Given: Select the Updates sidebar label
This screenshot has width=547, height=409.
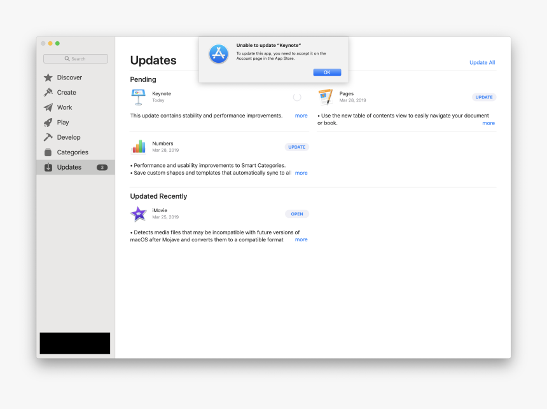Looking at the screenshot, I should [x=69, y=167].
